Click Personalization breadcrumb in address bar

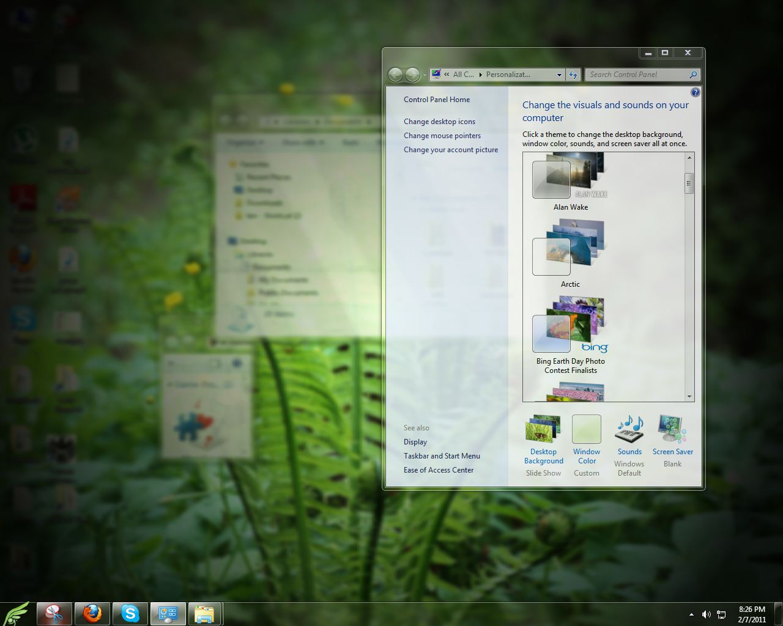(x=507, y=74)
